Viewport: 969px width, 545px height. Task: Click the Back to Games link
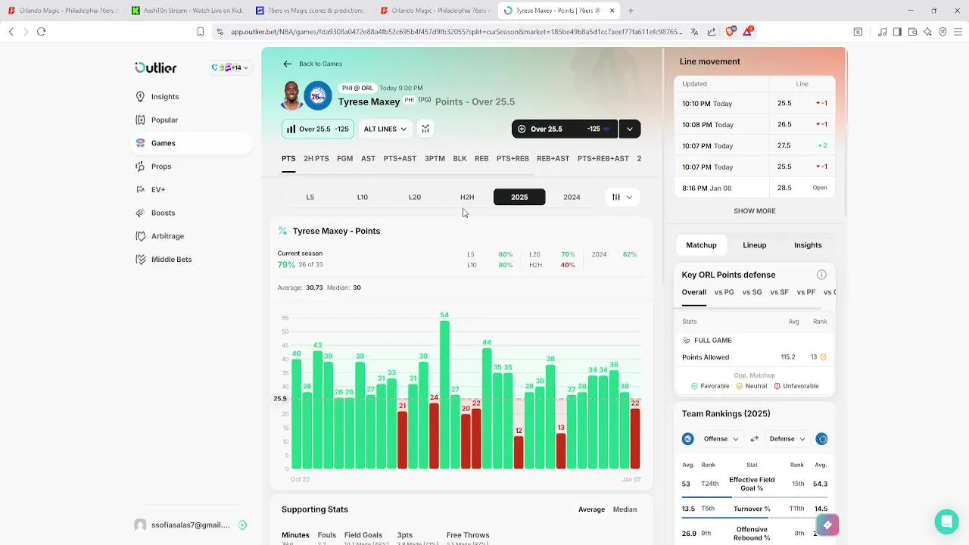320,64
